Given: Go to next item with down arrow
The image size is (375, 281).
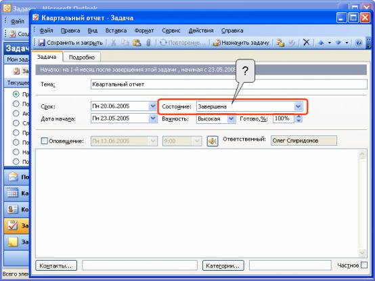Looking at the screenshot, I should [x=338, y=43].
